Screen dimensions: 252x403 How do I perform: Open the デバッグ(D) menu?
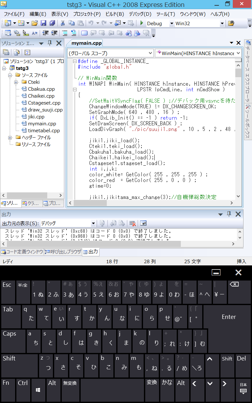click(140, 14)
